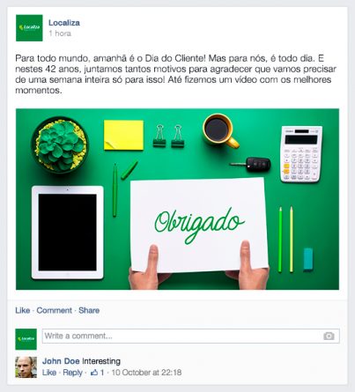Share the Localiza post
355x392 pixels.
89,310
